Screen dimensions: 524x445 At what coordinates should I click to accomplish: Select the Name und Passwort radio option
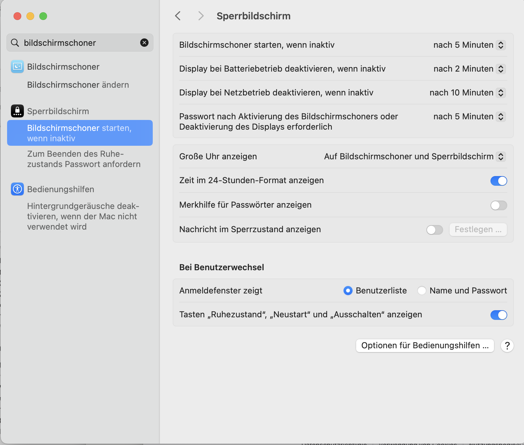(422, 291)
